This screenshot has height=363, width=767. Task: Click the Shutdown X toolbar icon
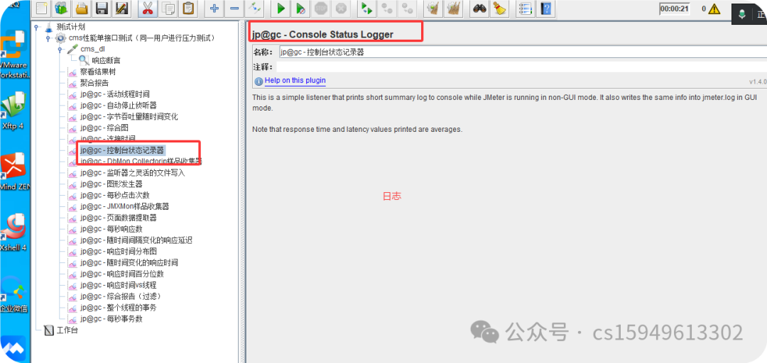pos(341,8)
